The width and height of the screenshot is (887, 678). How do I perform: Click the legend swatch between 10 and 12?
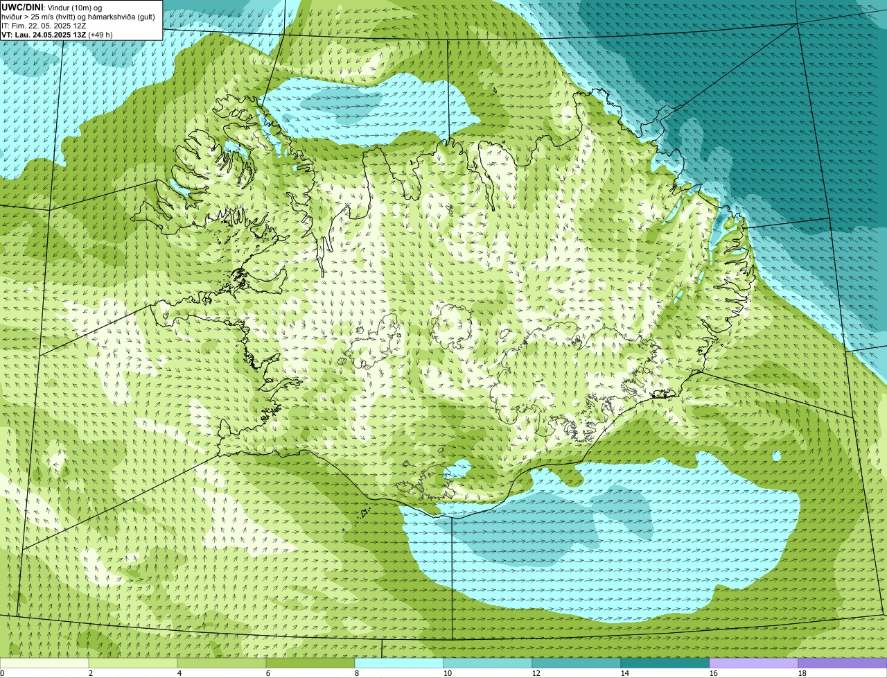(x=488, y=663)
